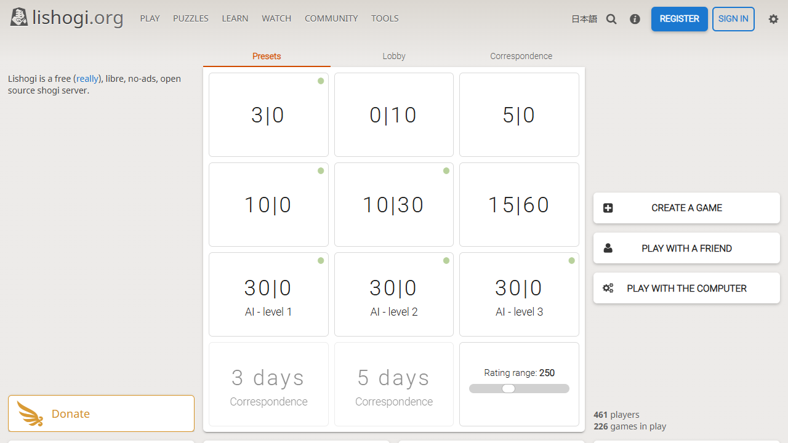This screenshot has height=443, width=788.
Task: Click the info circle icon
Action: click(x=635, y=19)
